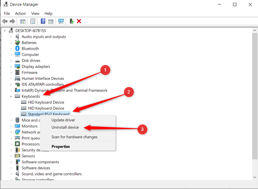Click the Update device driver toolbar icon
This screenshot has height=189, width=258.
72,21
